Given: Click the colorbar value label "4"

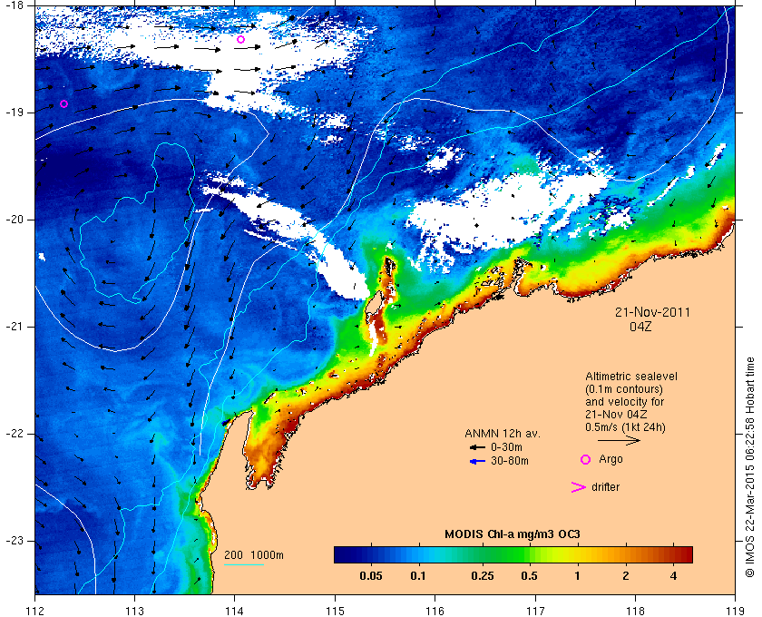Looking at the screenshot, I should pyautogui.click(x=673, y=576).
